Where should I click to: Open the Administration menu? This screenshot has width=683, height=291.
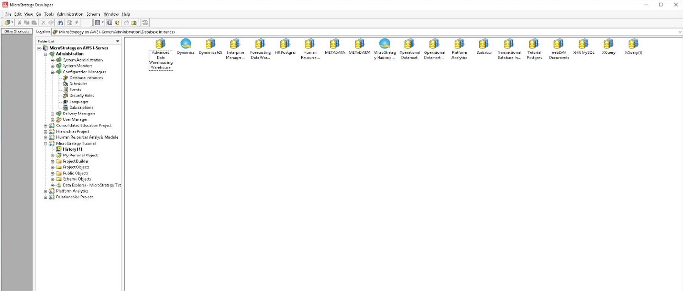tap(70, 14)
